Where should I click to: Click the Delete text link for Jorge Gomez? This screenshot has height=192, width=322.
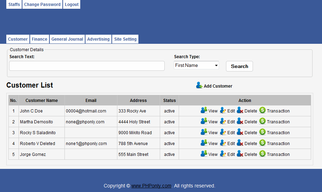(251, 155)
